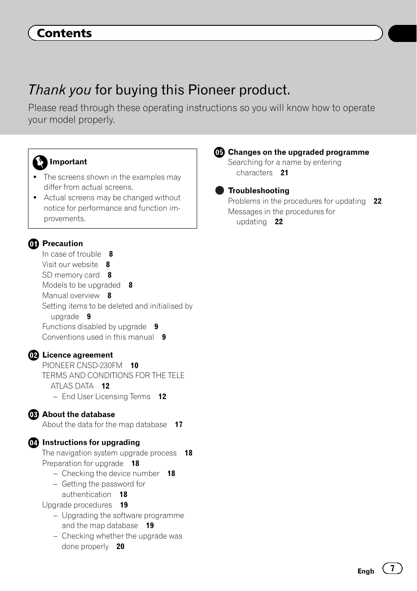The image size is (417, 591).
Task: Select About the data for the map database
Action: (104, 425)
